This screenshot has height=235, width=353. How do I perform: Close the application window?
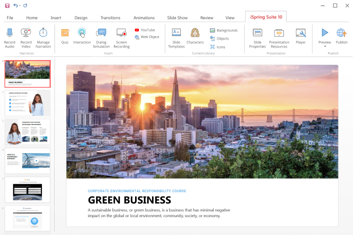pos(347,6)
